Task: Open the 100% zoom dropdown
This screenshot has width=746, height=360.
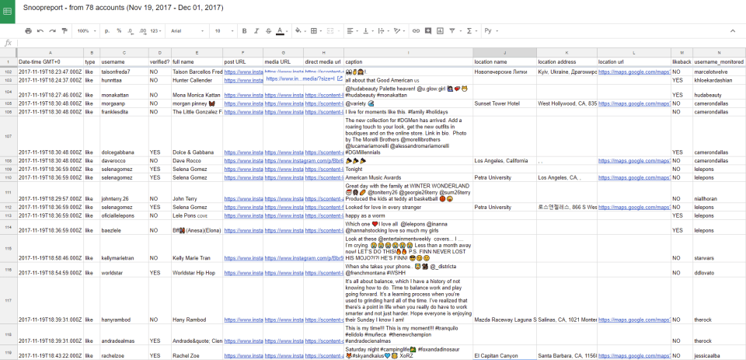Action: pos(85,31)
